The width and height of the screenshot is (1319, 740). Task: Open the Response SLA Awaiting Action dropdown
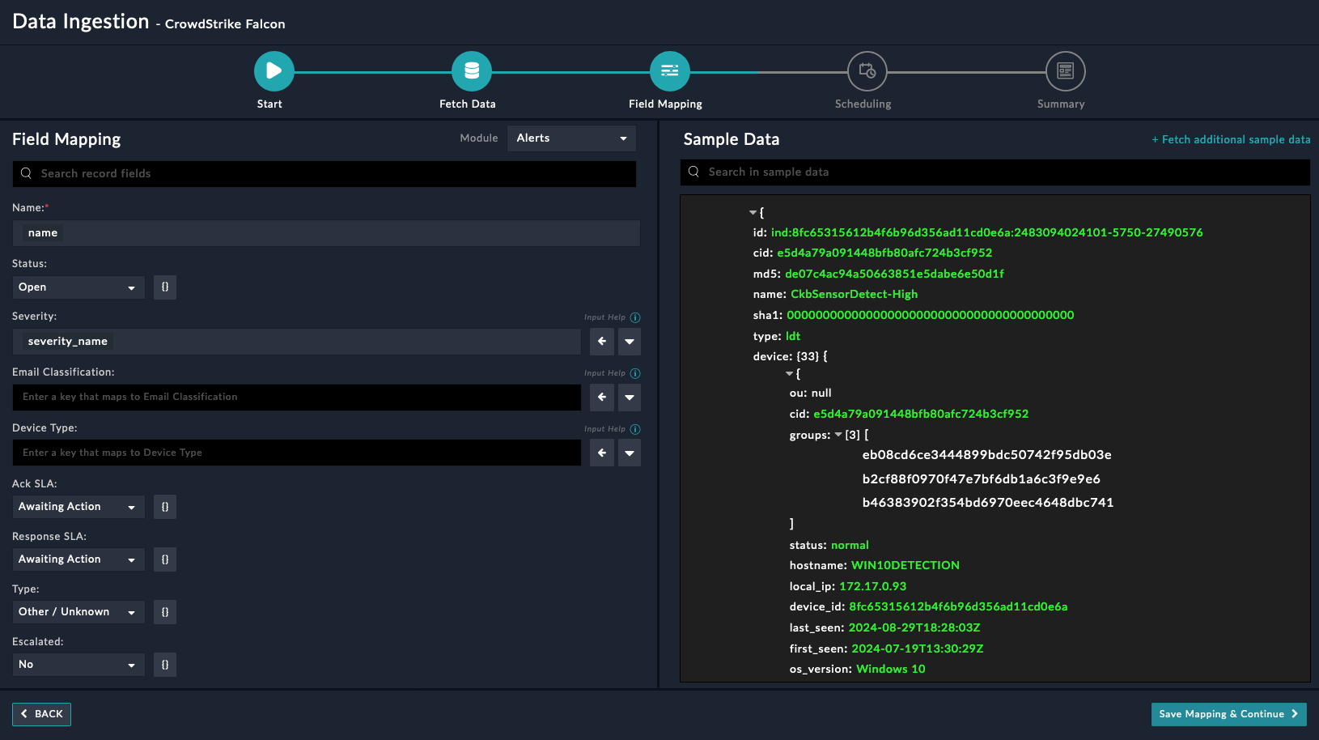[x=78, y=559]
